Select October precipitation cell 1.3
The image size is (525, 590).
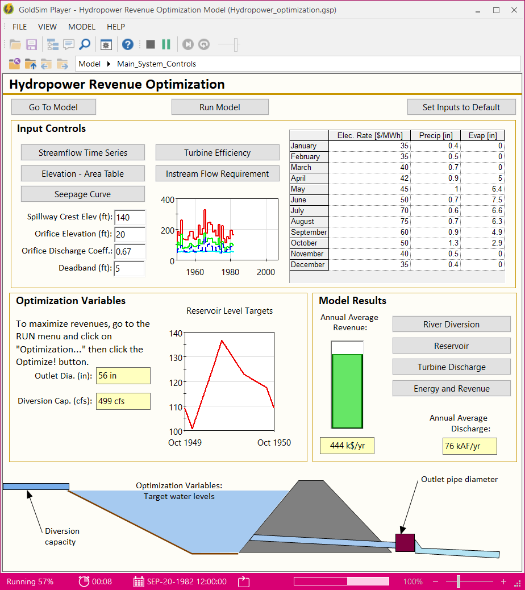point(435,243)
